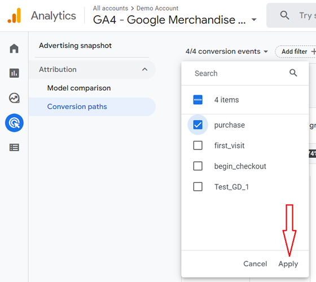Uncheck the purchase checkbox

tap(197, 125)
